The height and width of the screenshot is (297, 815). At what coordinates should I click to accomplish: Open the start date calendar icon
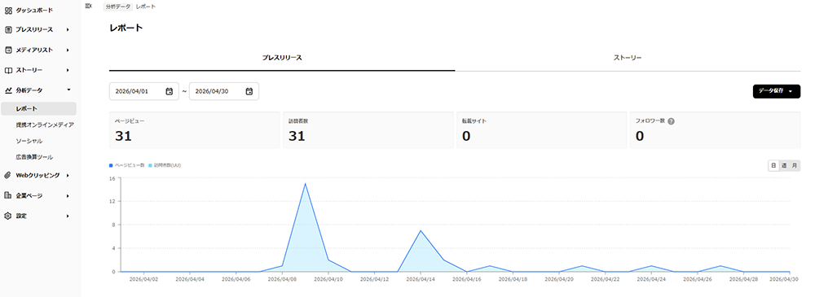click(169, 91)
